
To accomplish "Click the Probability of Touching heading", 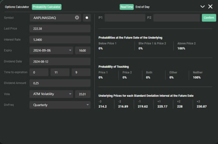I will [x=114, y=67].
